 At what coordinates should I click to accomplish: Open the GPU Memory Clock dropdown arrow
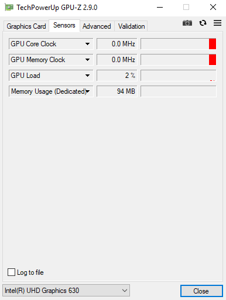point(87,60)
